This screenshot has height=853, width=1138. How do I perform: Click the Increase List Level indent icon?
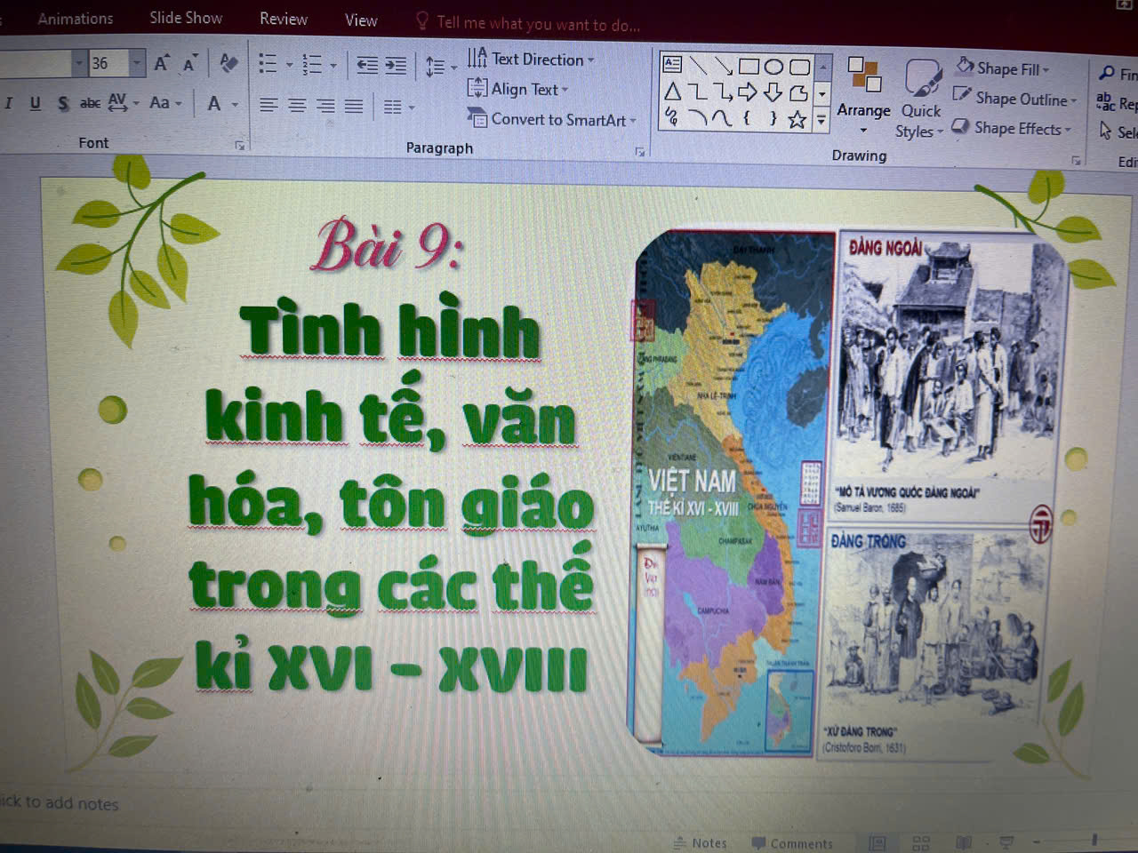[395, 65]
